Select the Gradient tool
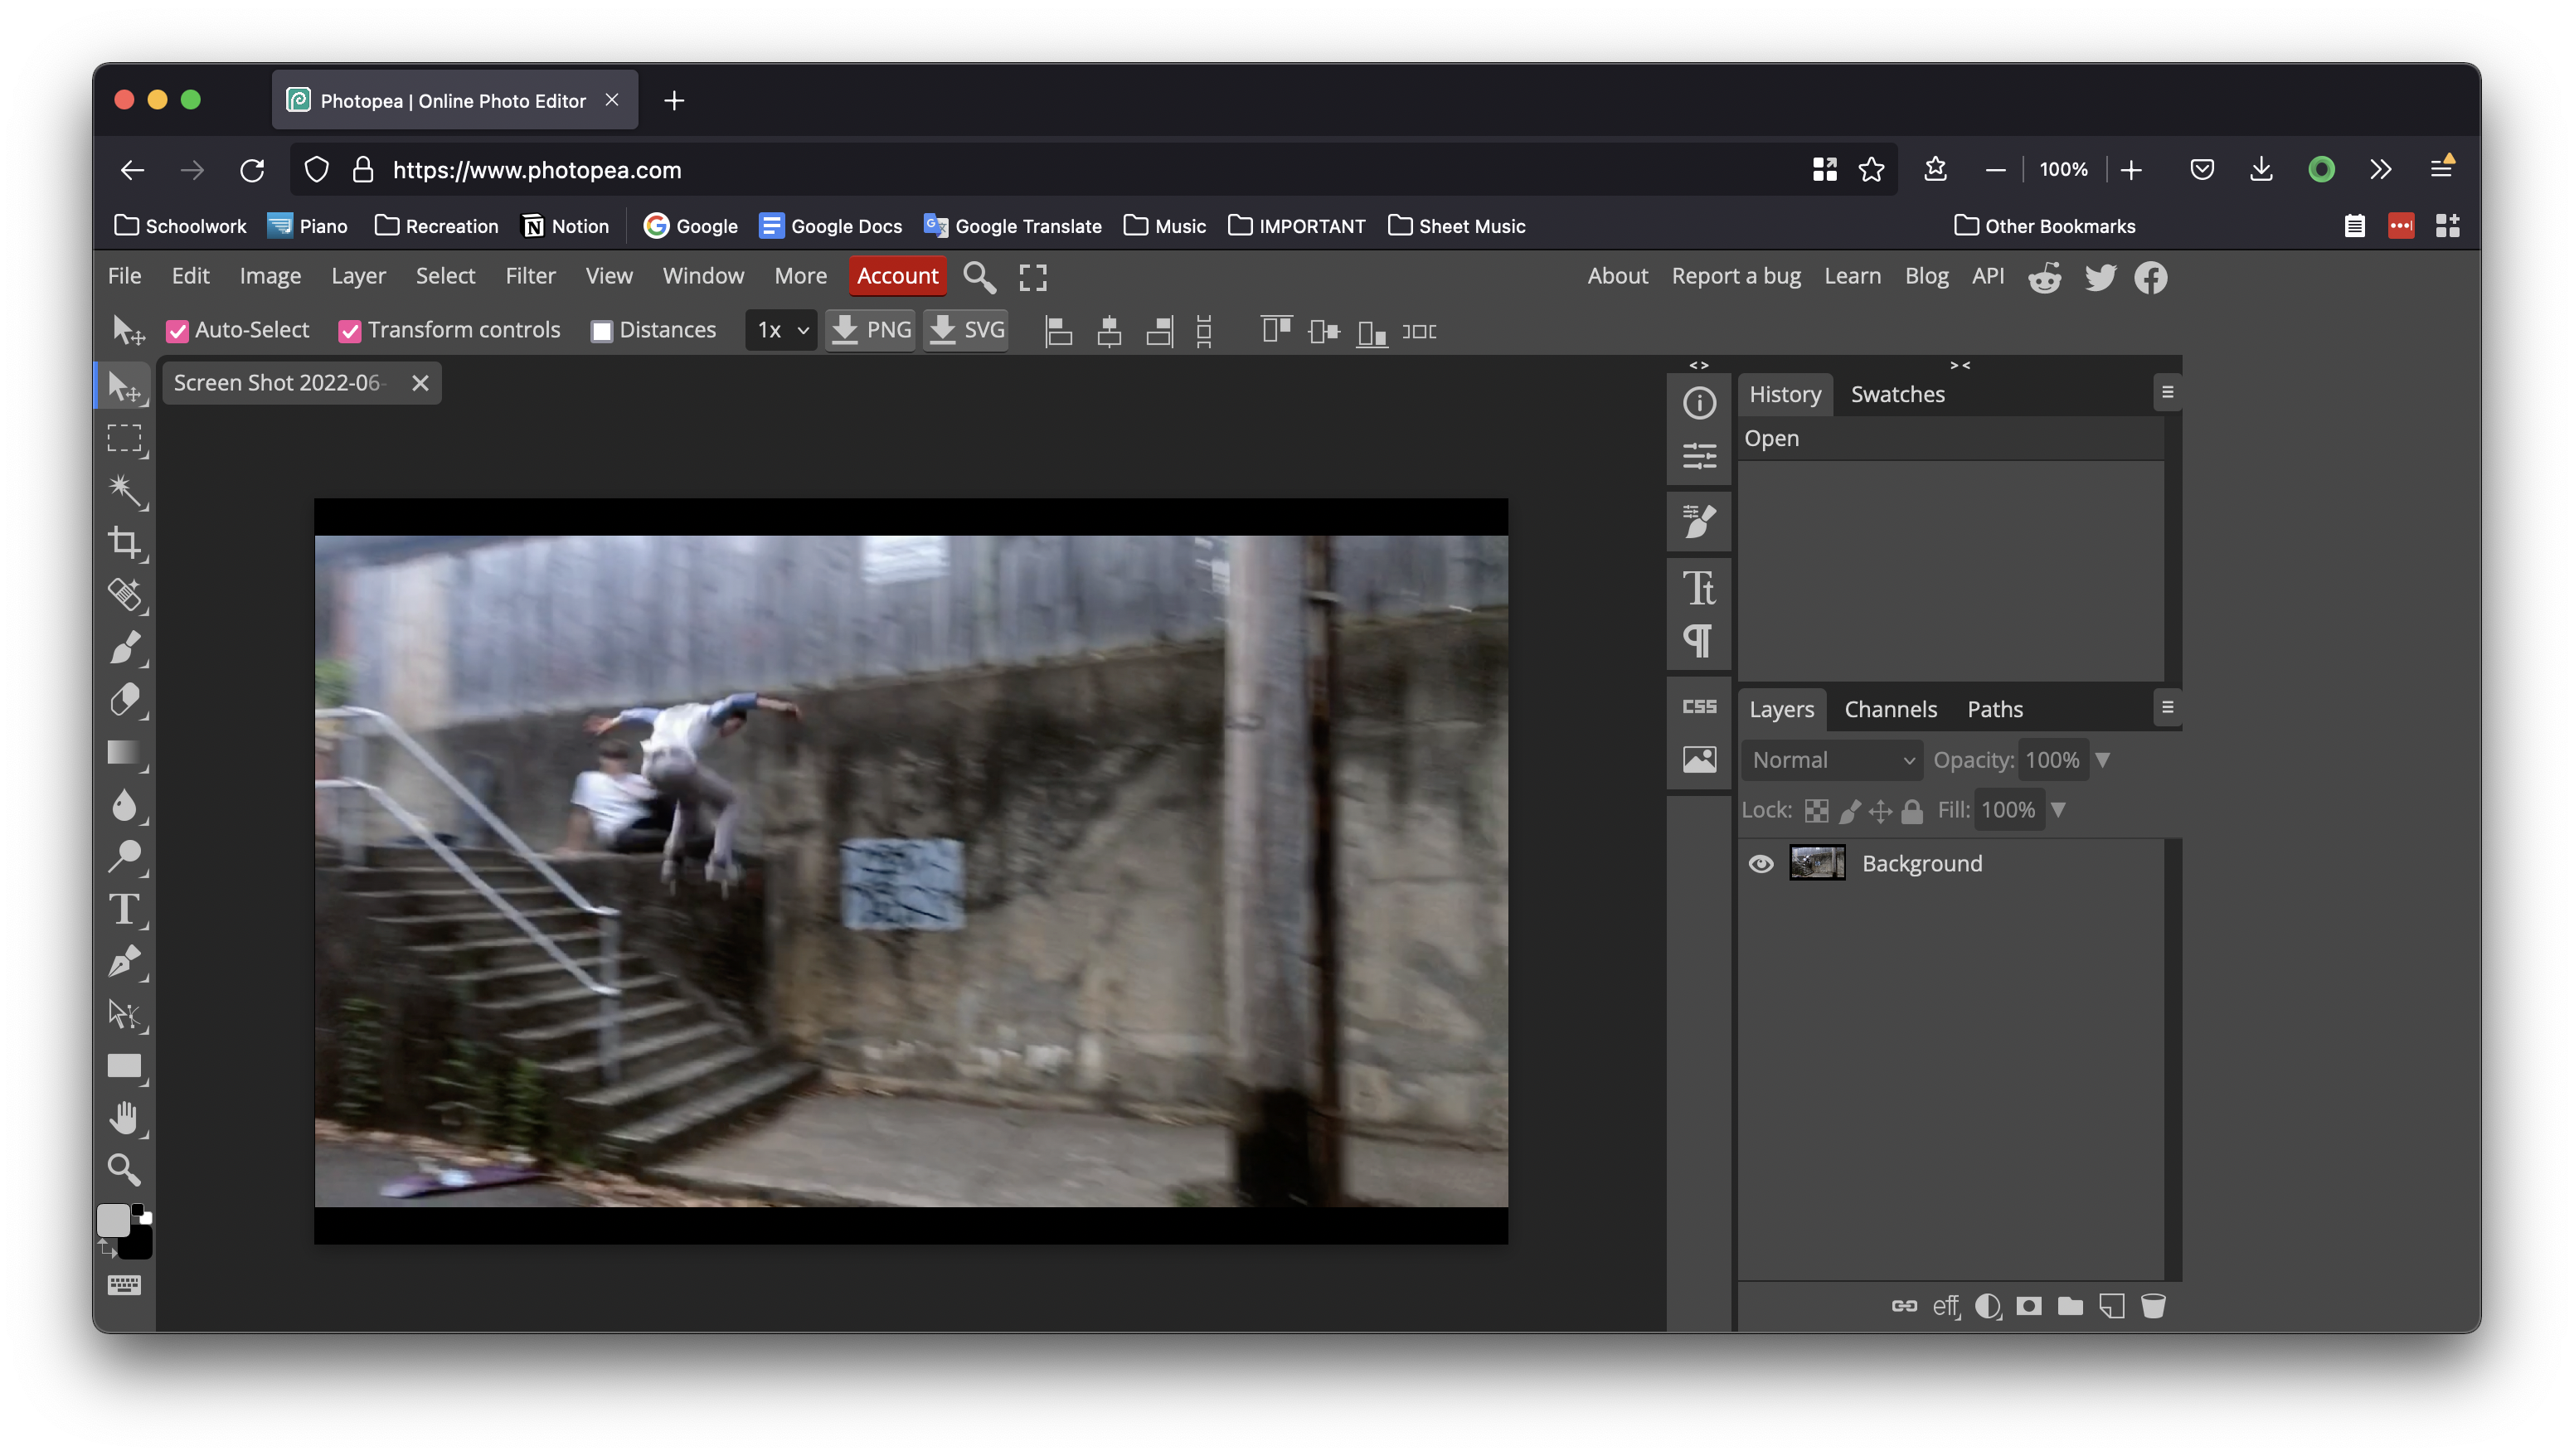Image resolution: width=2574 pixels, height=1456 pixels. pyautogui.click(x=125, y=752)
